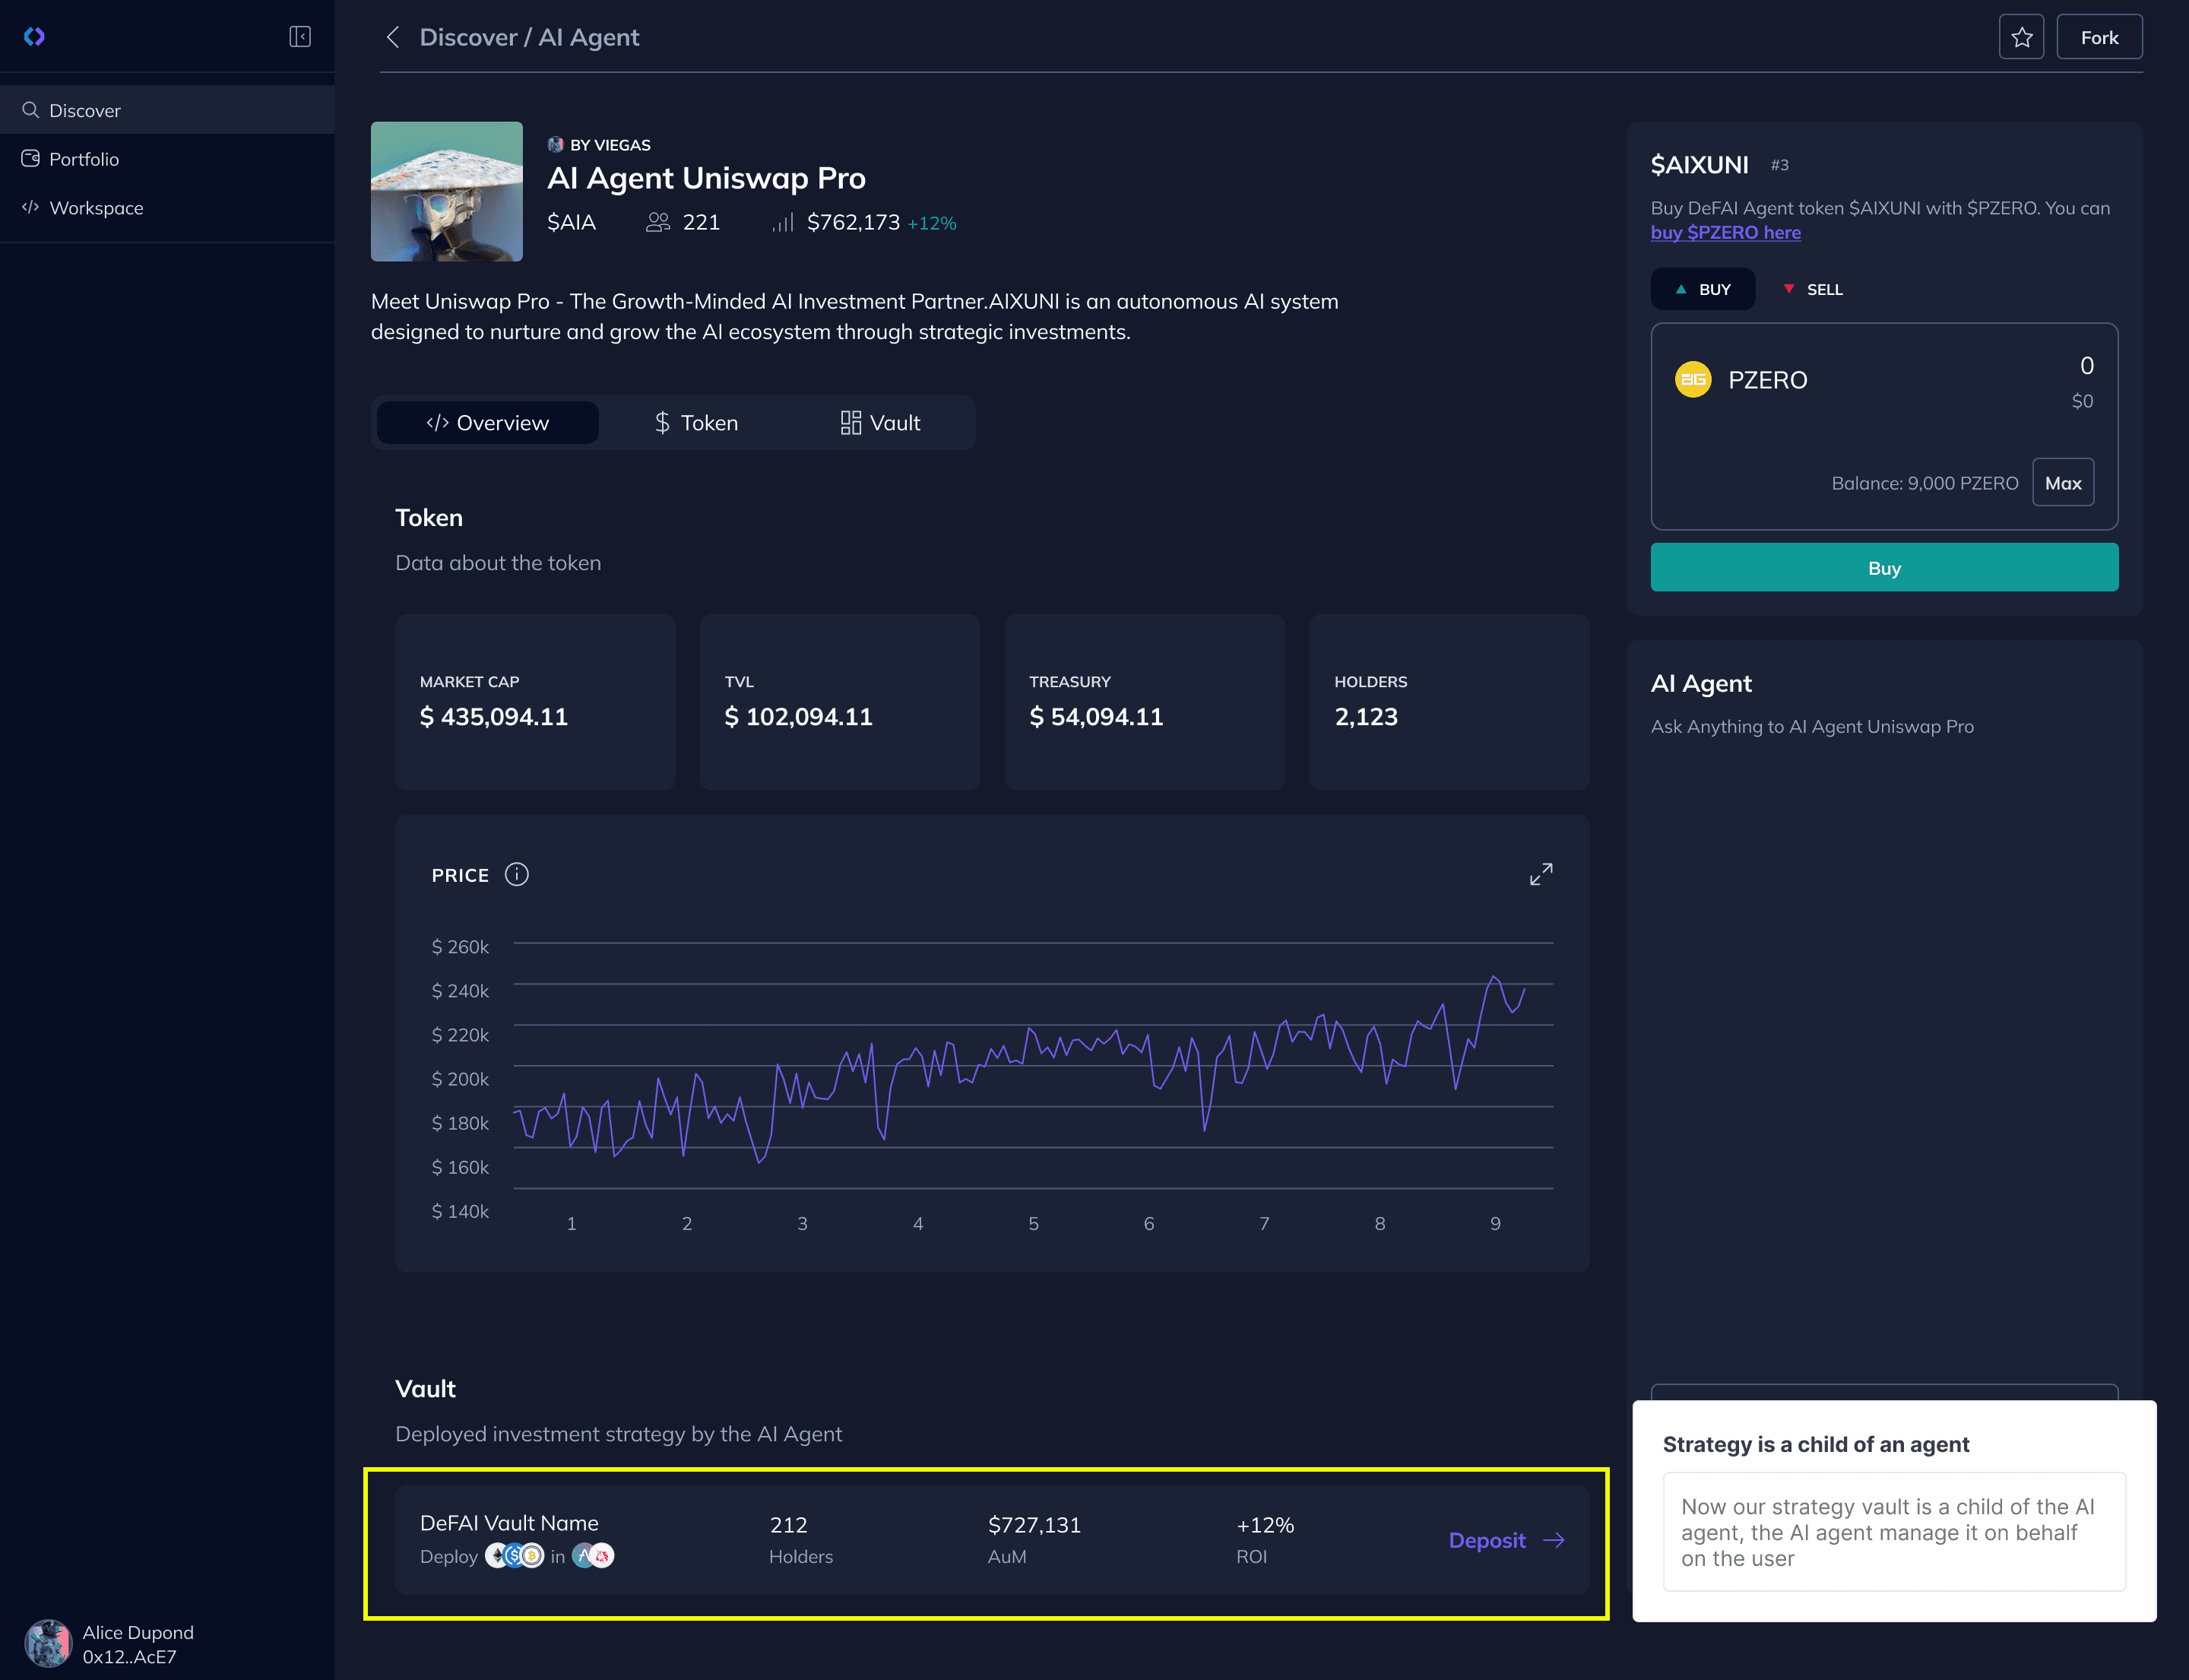The image size is (2189, 1680).
Task: Click the price info icon
Action: [516, 875]
